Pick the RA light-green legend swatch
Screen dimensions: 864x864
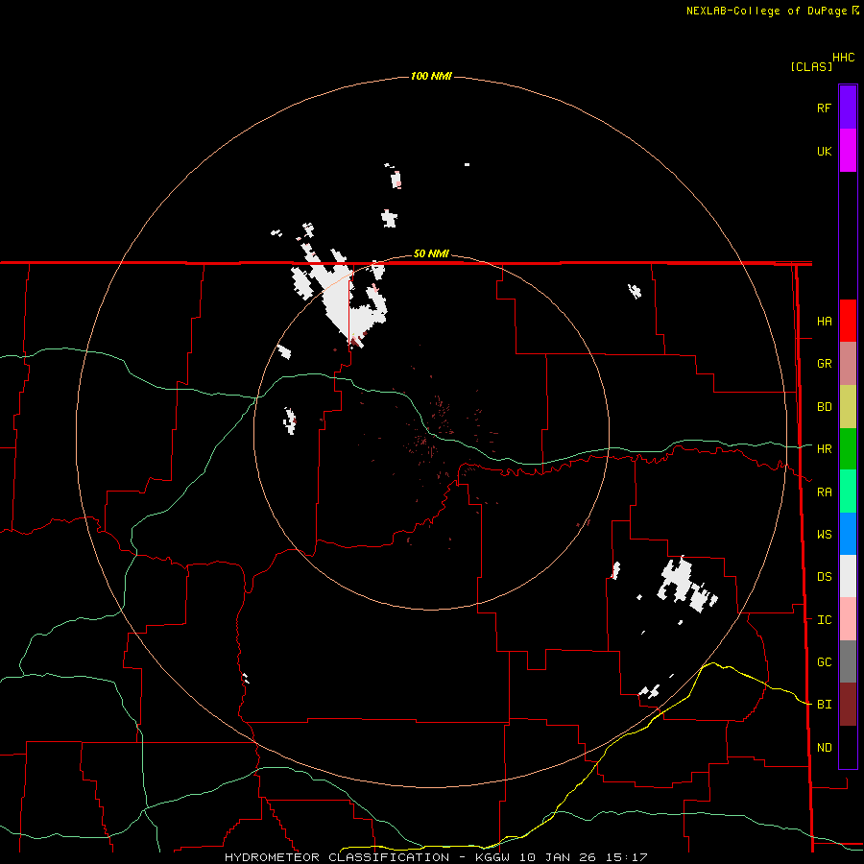tap(848, 492)
